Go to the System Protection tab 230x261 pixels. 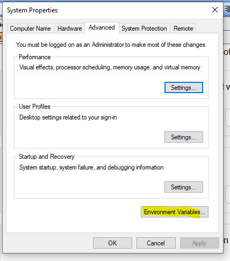[x=144, y=29]
